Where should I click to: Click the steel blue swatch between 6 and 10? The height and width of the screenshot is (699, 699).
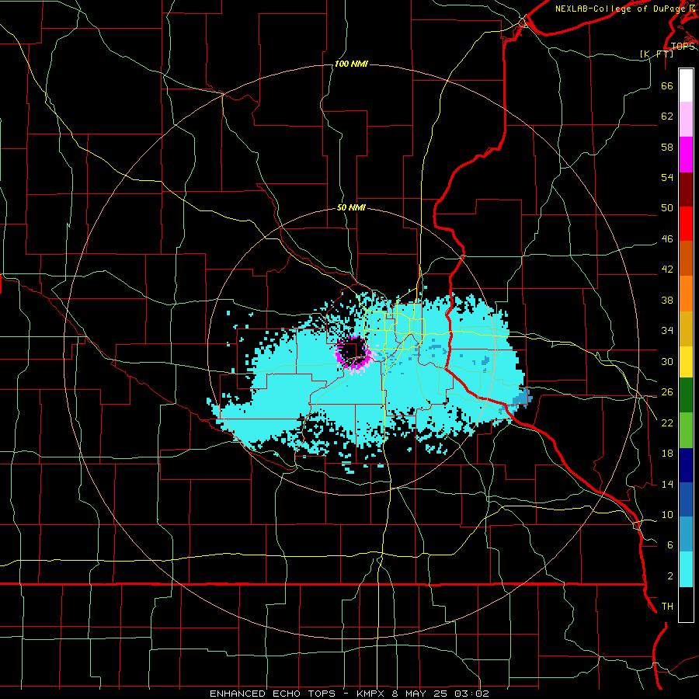(x=686, y=534)
